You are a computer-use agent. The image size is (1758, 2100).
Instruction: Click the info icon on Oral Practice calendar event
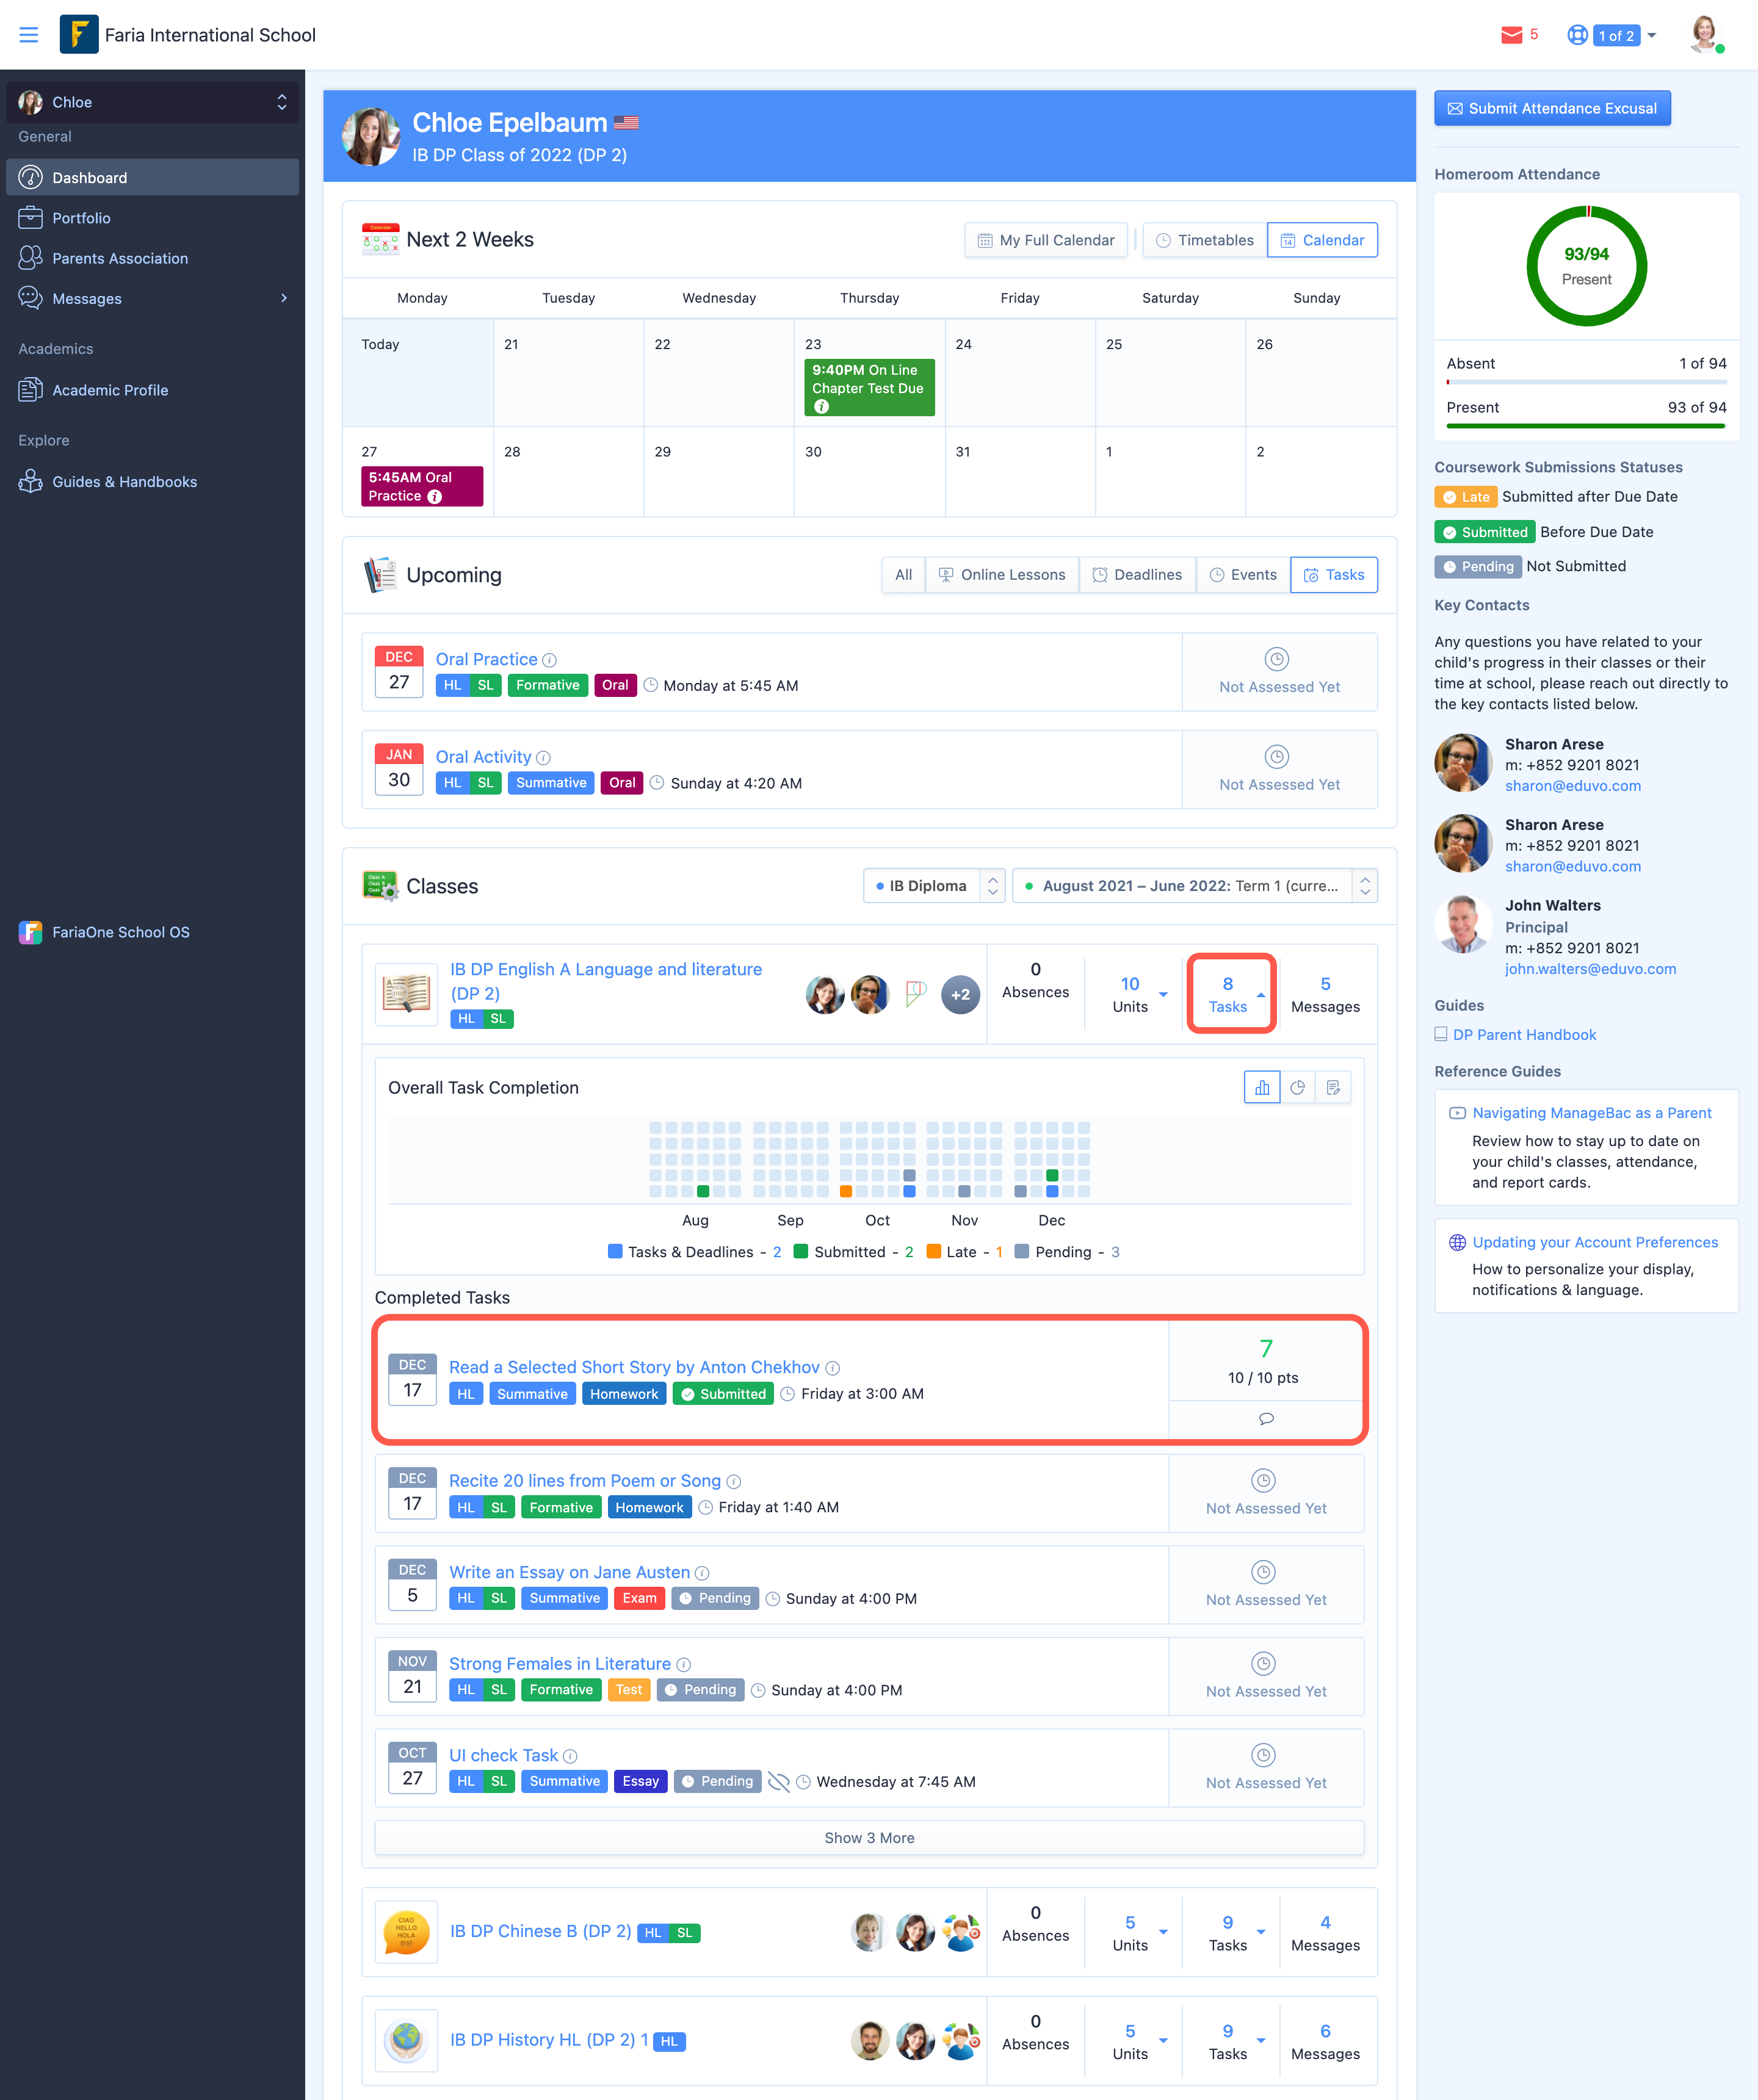point(434,496)
